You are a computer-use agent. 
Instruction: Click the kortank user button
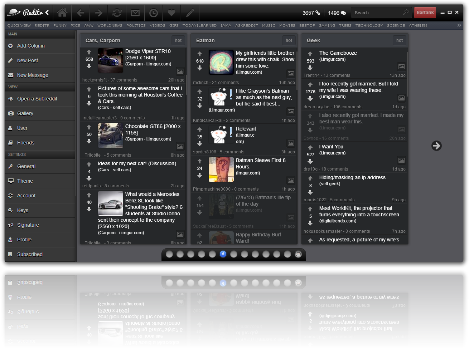[x=425, y=13]
